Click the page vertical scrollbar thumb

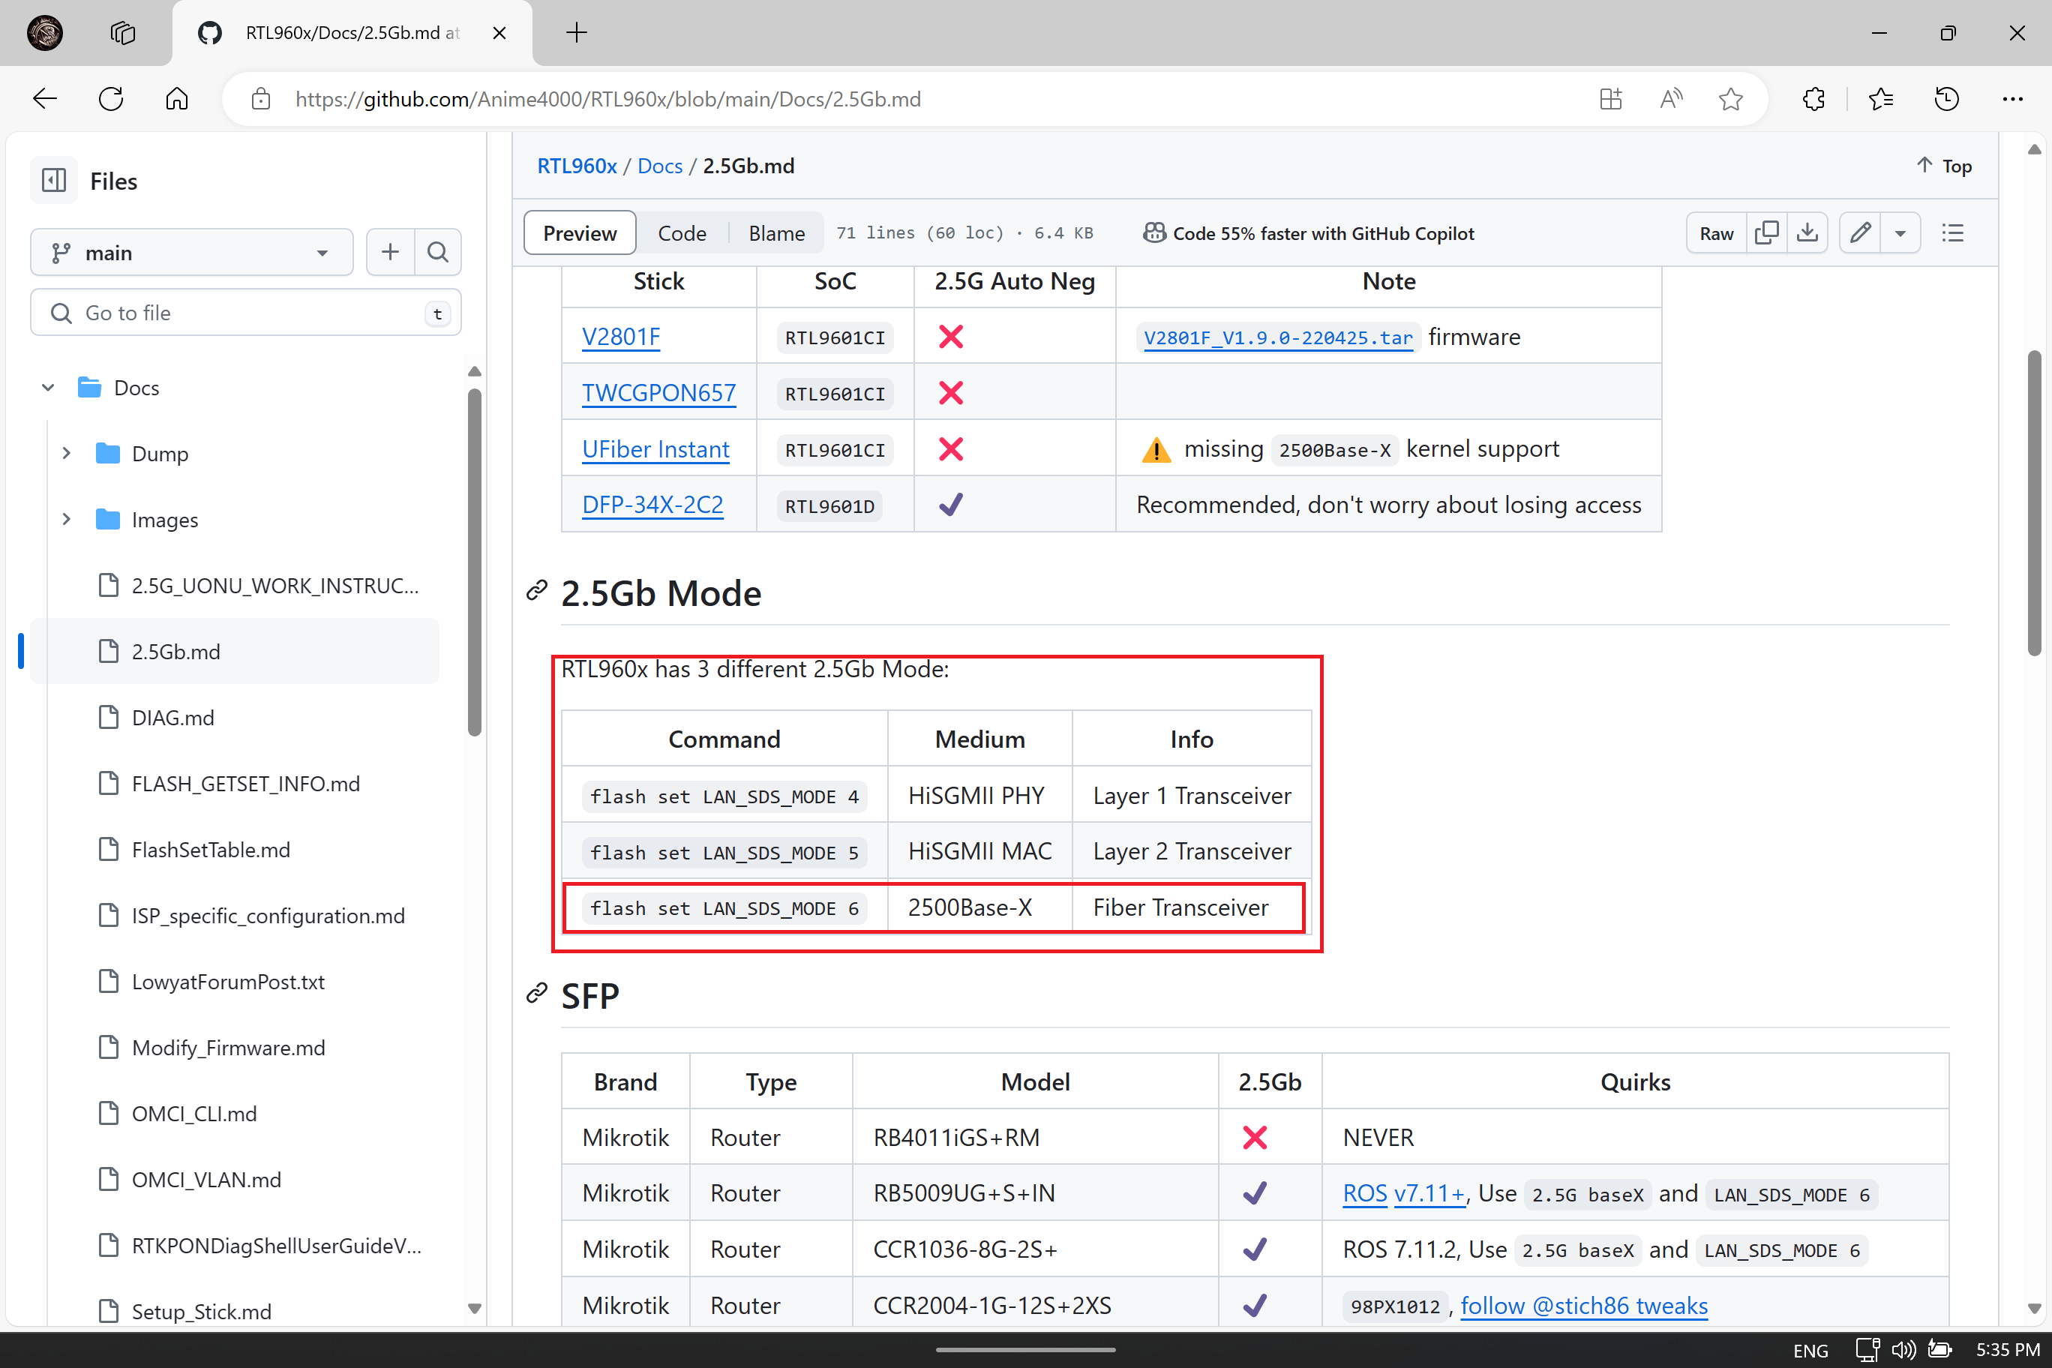(x=2035, y=502)
